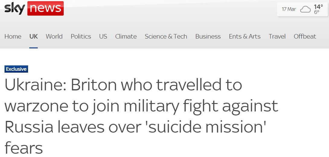Viewport: 329px width, 157px height.
Task: Click the red 'news' logo box
Action: click(x=45, y=8)
